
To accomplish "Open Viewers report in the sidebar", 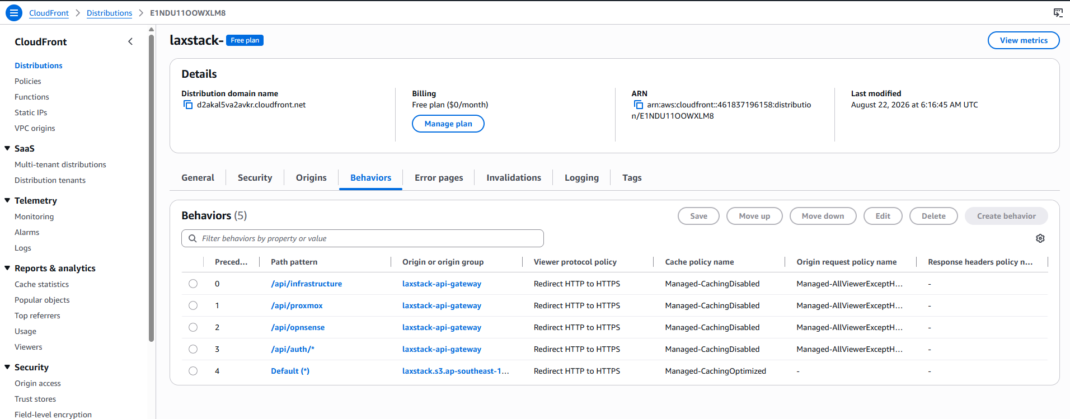I will tap(29, 347).
